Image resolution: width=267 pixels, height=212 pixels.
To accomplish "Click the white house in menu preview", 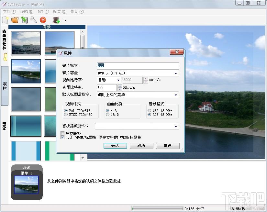I will [x=206, y=106].
